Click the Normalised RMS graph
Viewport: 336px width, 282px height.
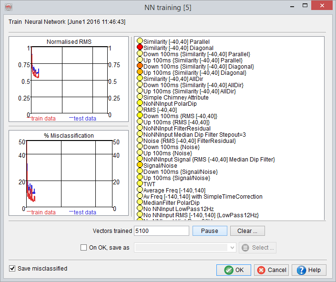point(69,79)
